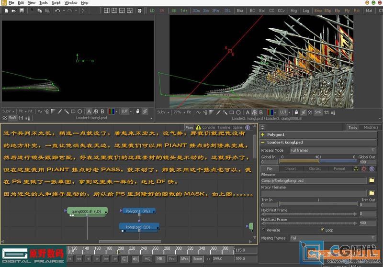Open the Clip List tab
Screen dimensions: 383x267
[x=315, y=169]
